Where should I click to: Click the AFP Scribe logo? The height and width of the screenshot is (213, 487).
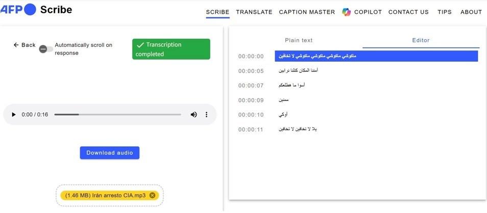click(x=36, y=9)
